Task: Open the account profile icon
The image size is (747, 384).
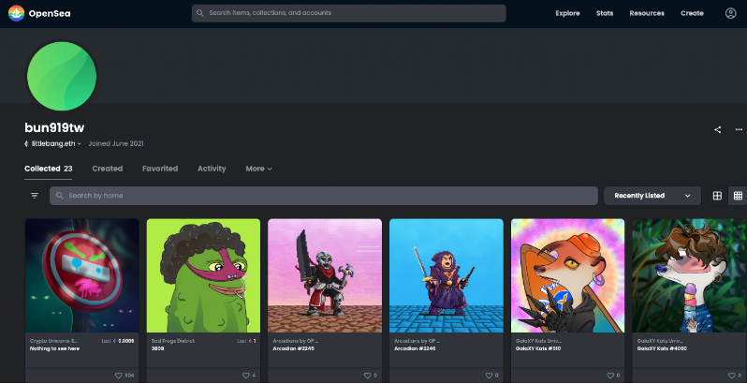Action: click(x=730, y=13)
